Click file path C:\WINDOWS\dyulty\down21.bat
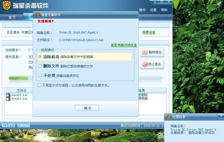Viewport: 224px width, 142px height. point(81,40)
